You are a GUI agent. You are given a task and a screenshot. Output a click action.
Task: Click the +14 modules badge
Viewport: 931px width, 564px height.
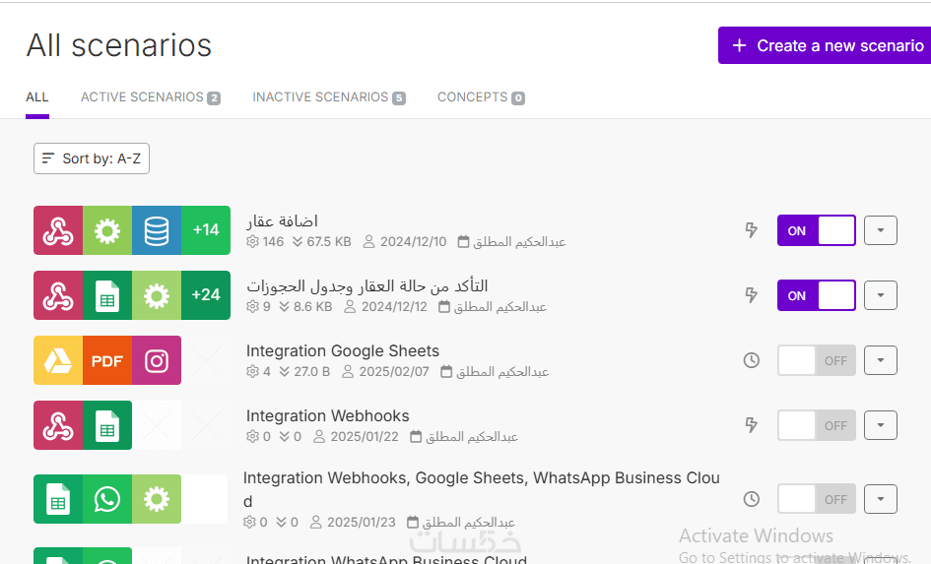pos(206,230)
